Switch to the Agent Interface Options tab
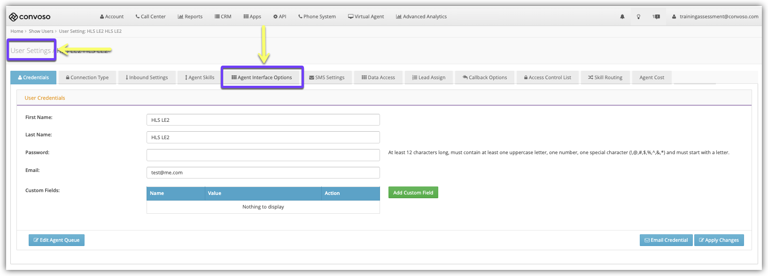 tap(262, 78)
